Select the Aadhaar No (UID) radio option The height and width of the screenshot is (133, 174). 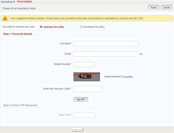tap(41, 27)
